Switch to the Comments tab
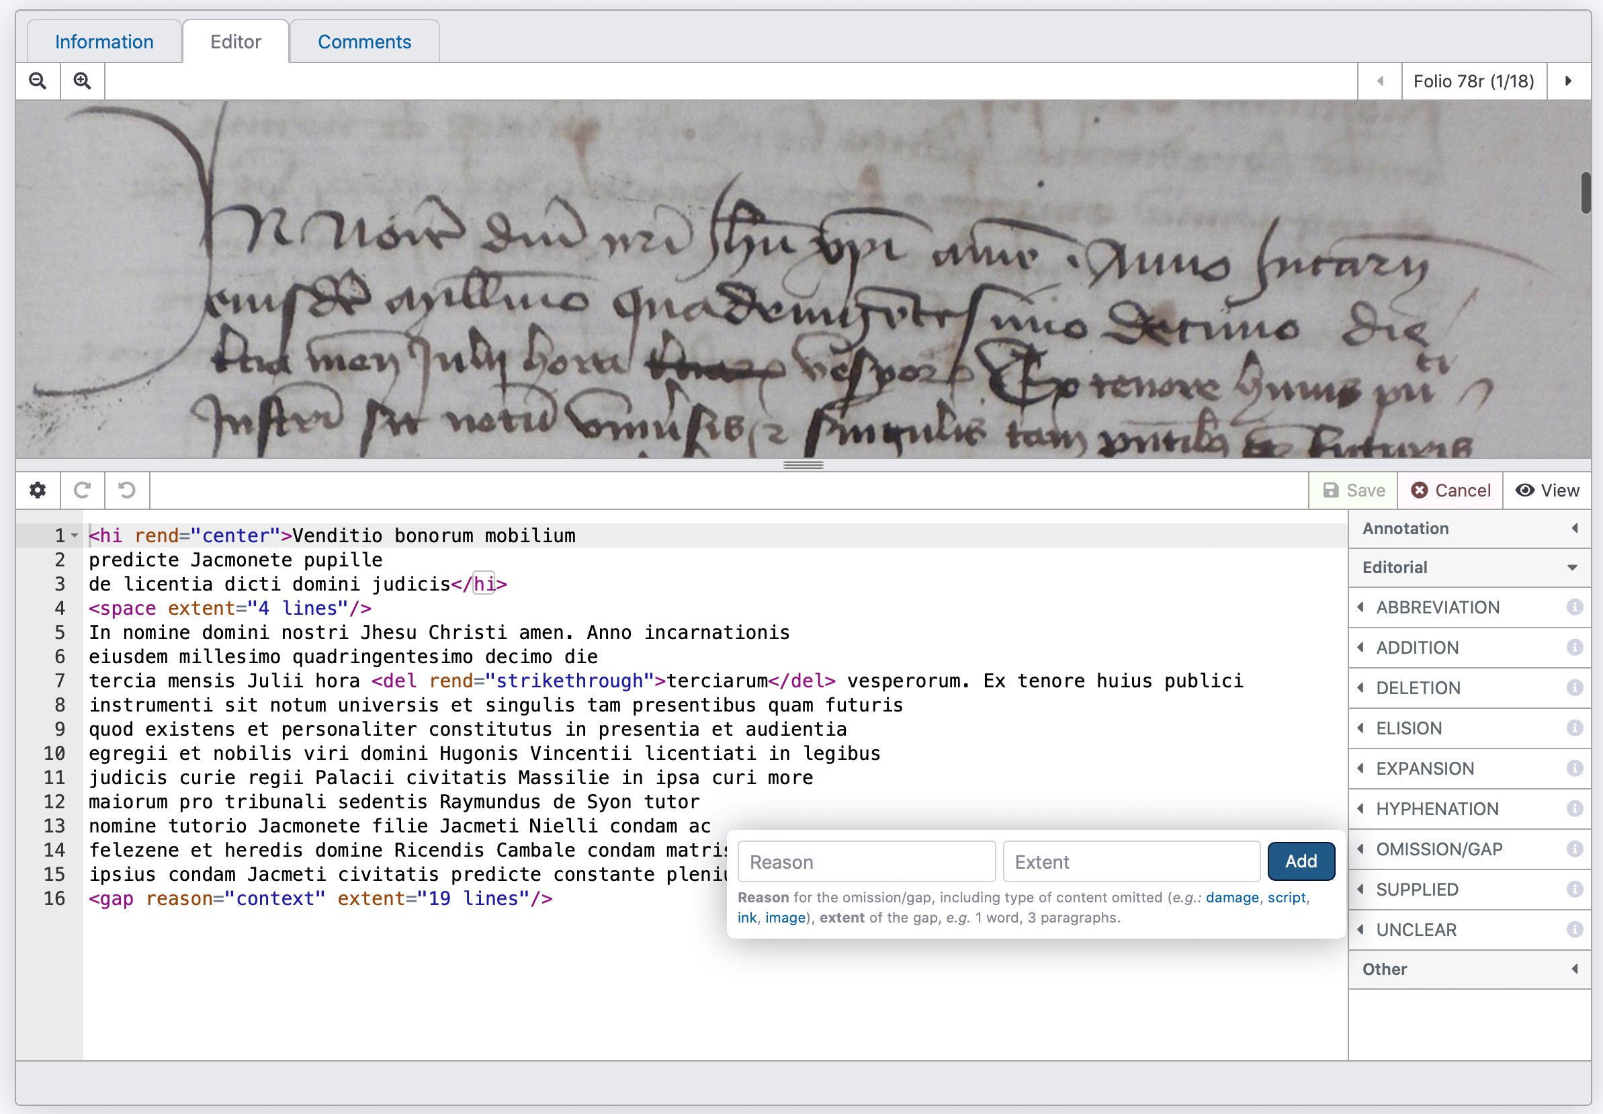The image size is (1603, 1114). point(364,42)
